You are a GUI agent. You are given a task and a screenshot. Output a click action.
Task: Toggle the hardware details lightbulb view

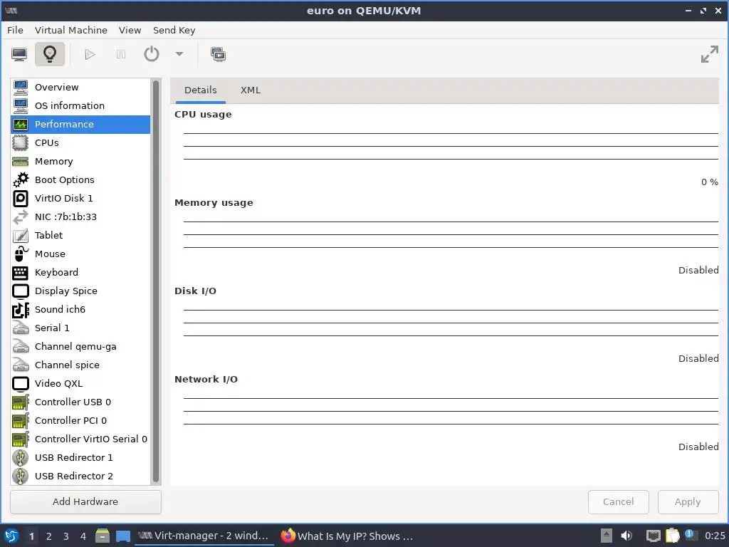click(x=50, y=54)
